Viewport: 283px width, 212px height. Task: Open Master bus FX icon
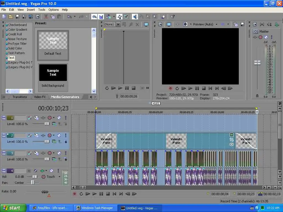[255, 37]
